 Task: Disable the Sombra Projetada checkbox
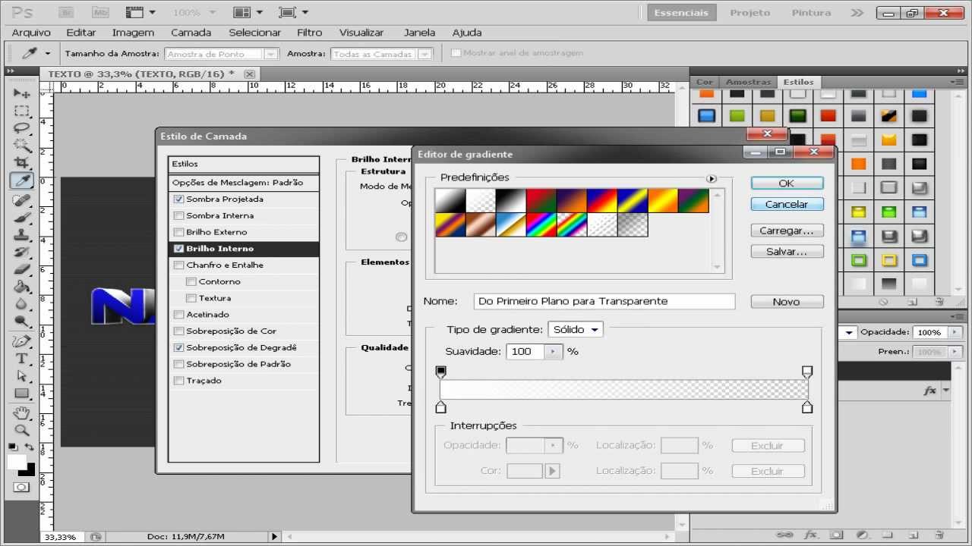point(178,199)
